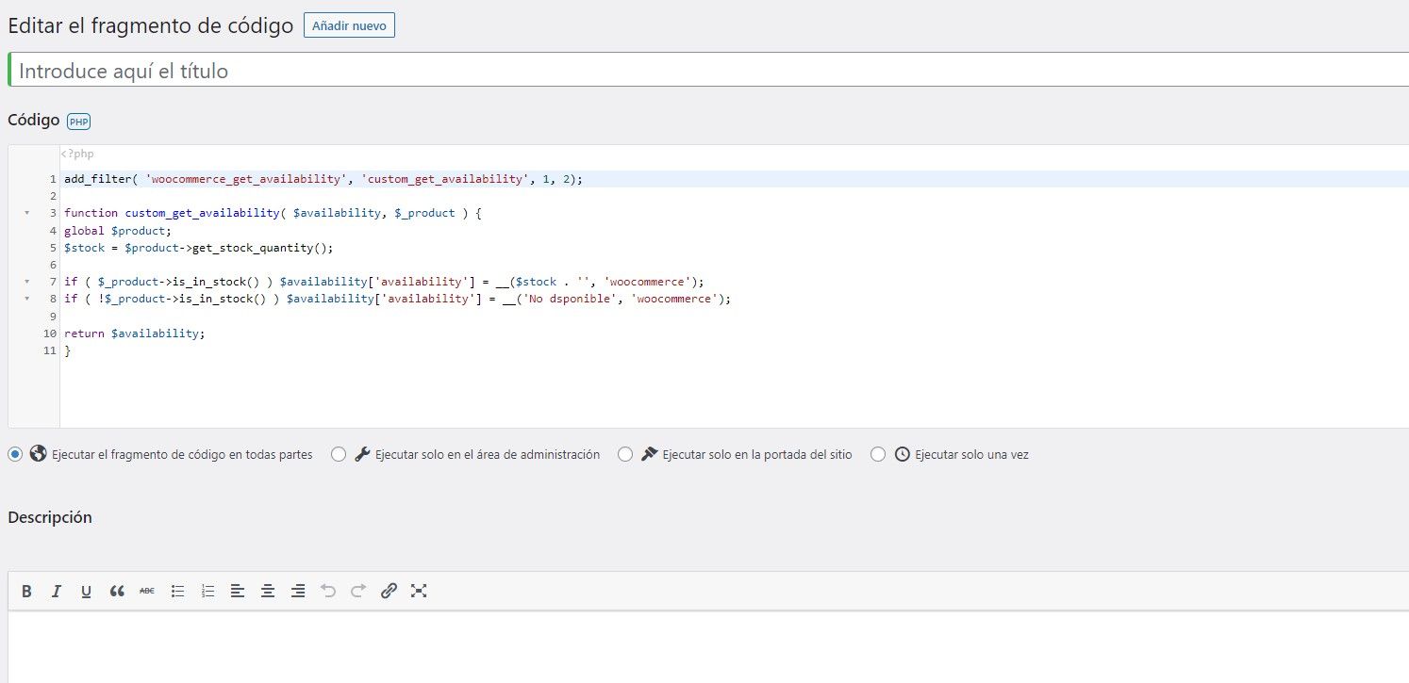Select 'Ejecutar solo una vez' option
Screen dimensions: 1409x683
[878, 454]
